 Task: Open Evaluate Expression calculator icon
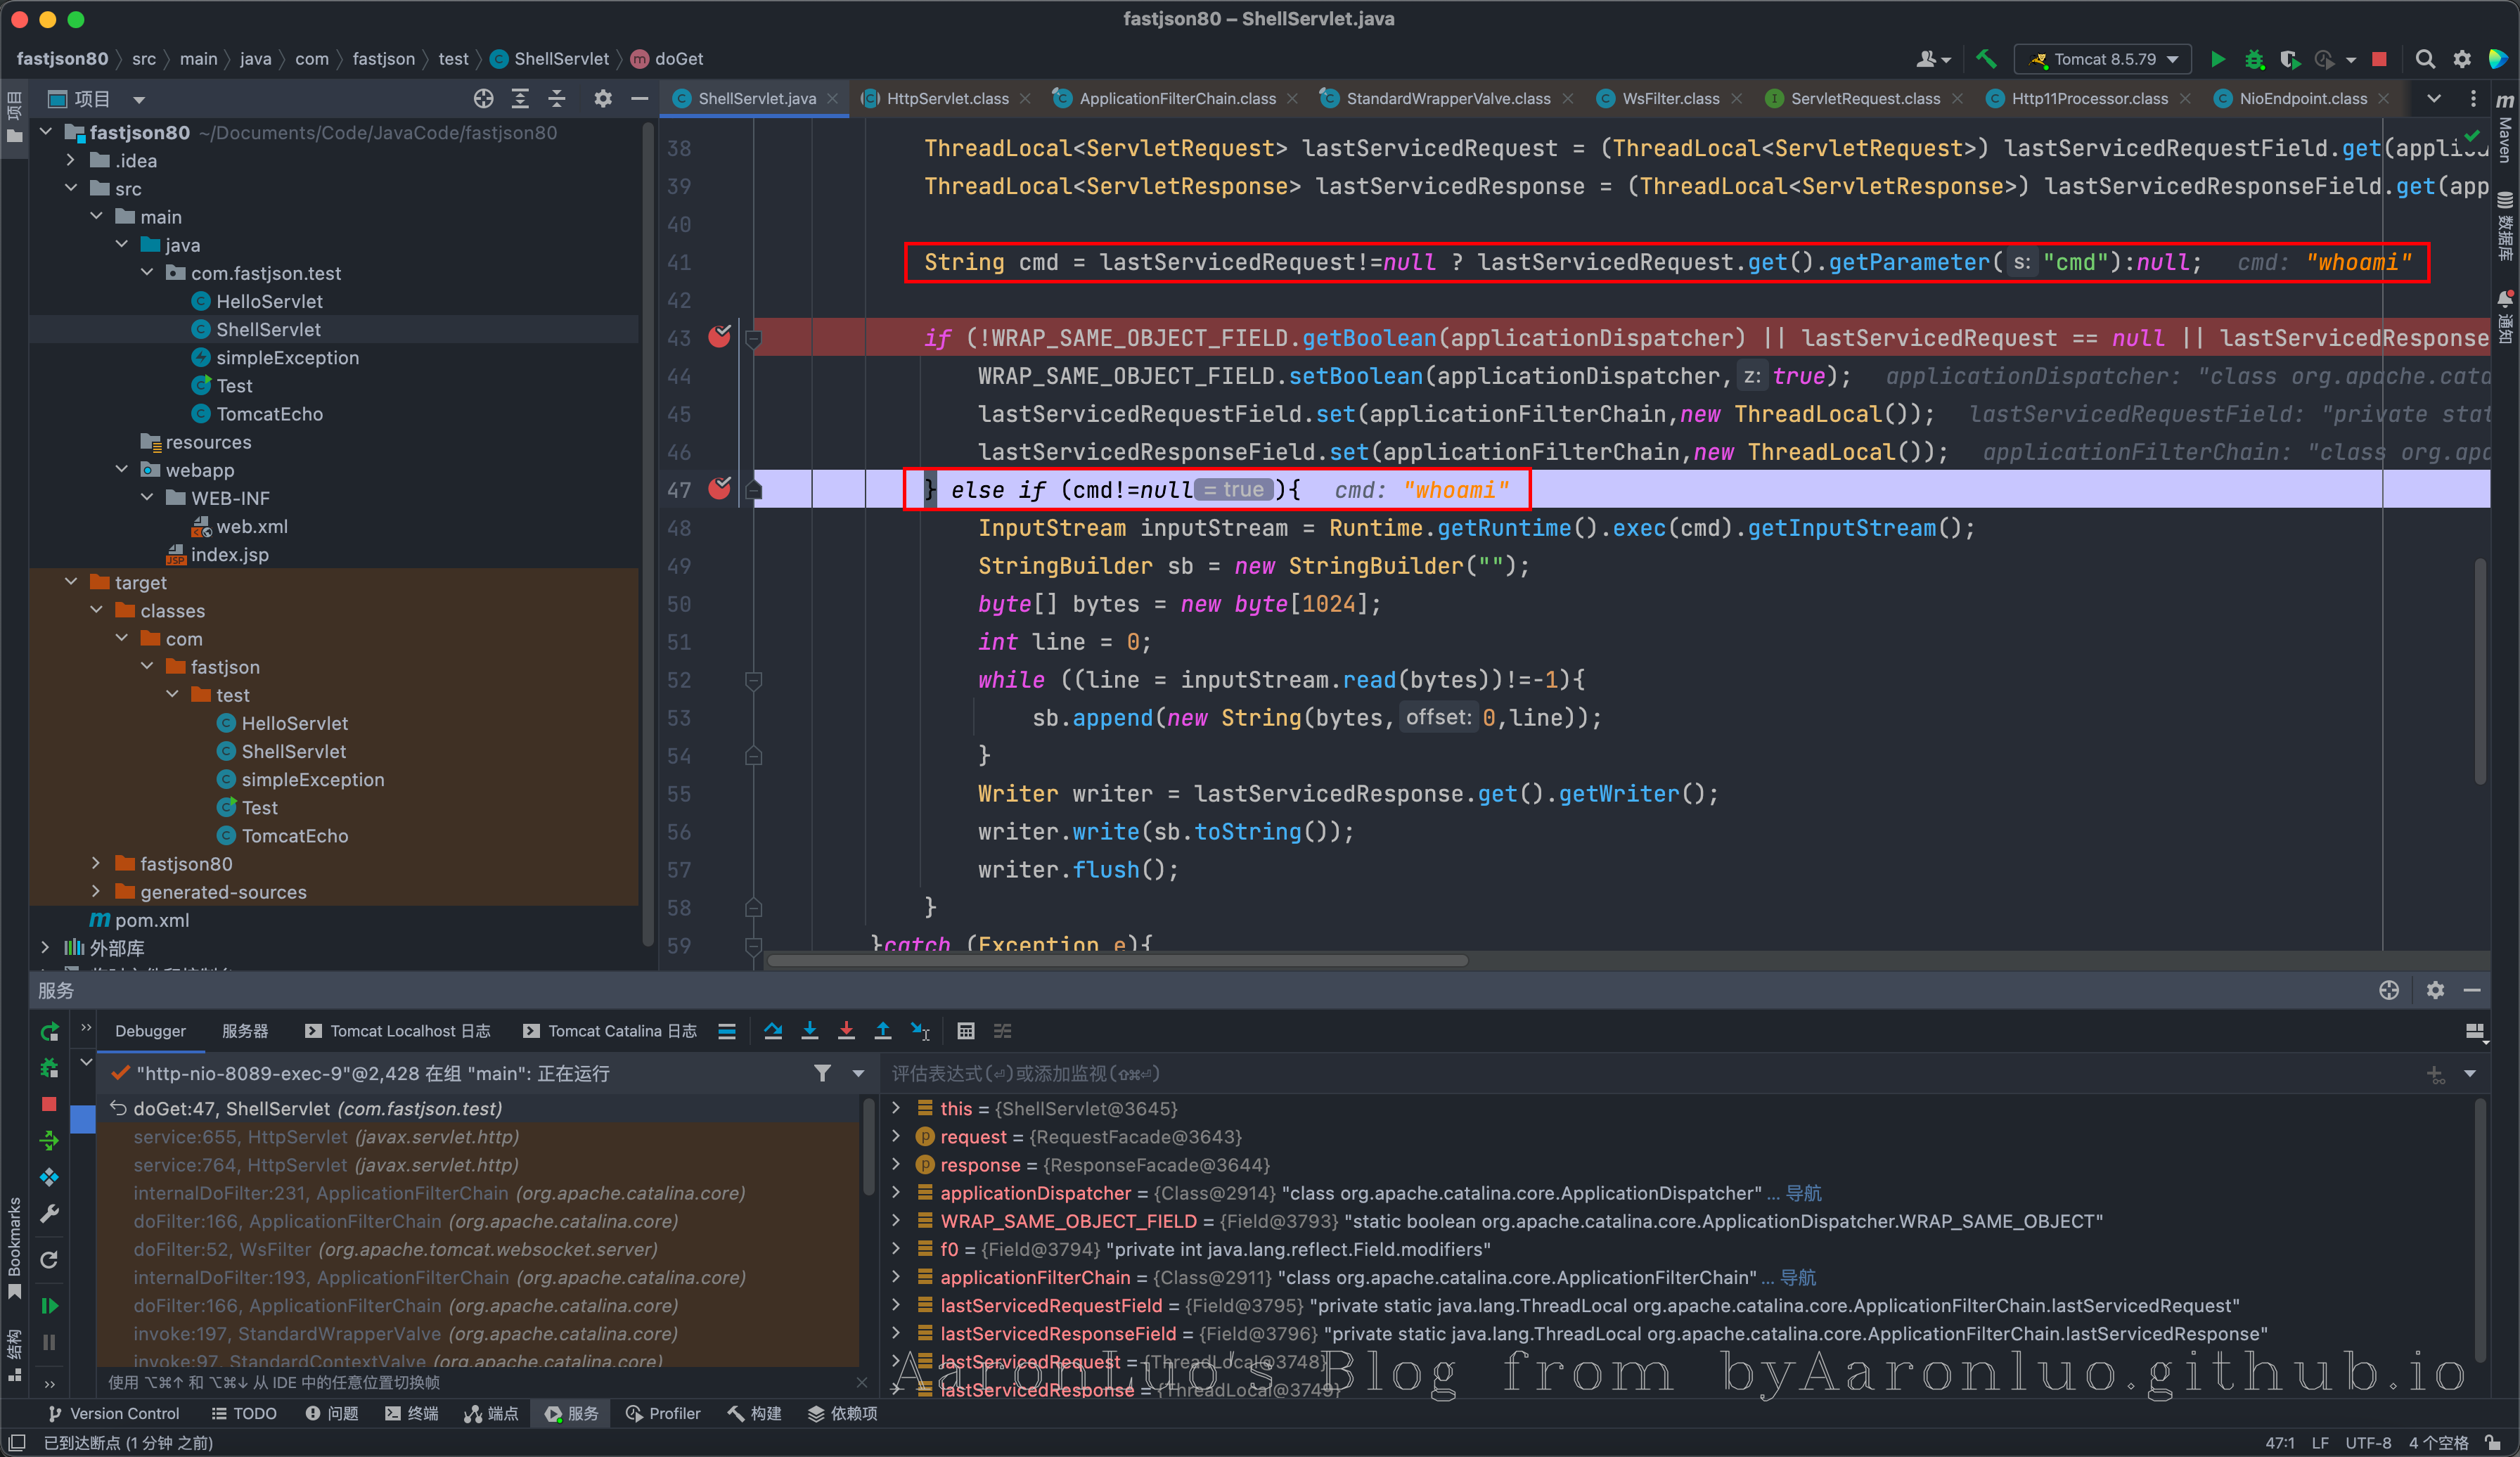coord(966,1031)
